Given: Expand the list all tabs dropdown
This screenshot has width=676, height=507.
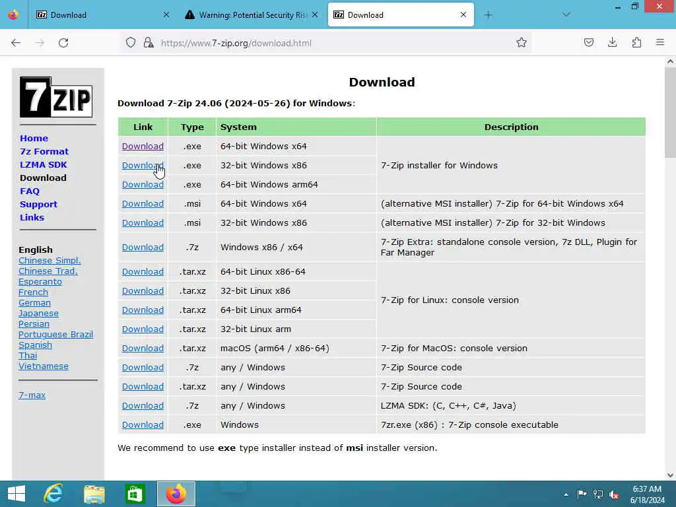Looking at the screenshot, I should coord(566,15).
